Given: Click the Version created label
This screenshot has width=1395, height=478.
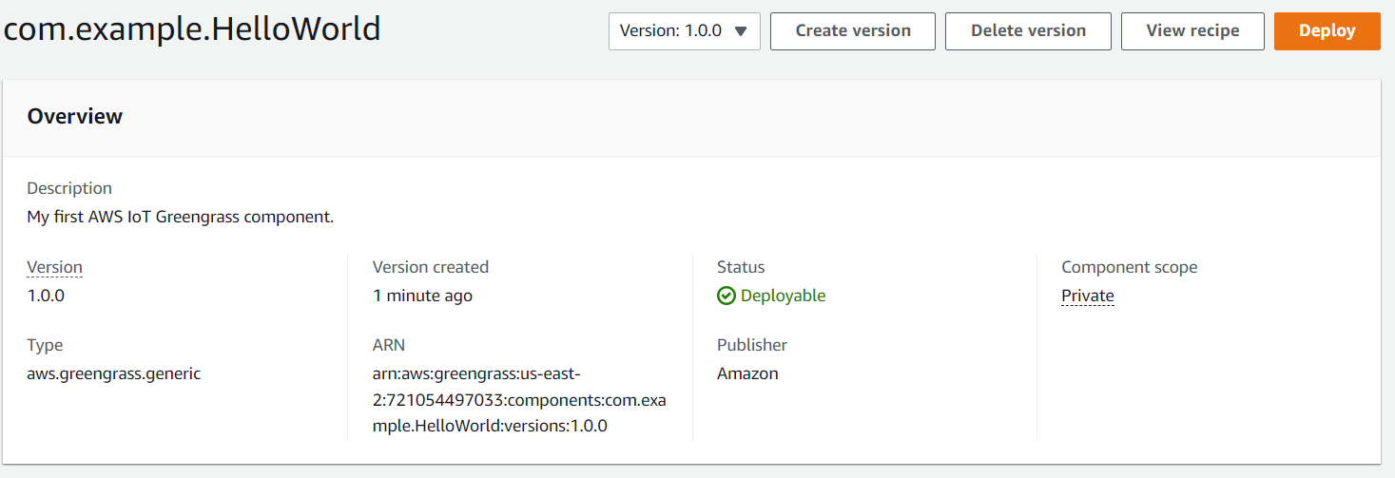Looking at the screenshot, I should tap(431, 267).
